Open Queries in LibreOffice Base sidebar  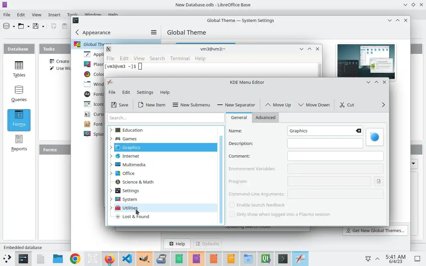tap(19, 93)
